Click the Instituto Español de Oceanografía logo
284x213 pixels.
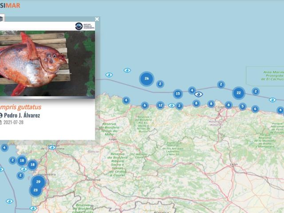pyautogui.click(x=84, y=26)
